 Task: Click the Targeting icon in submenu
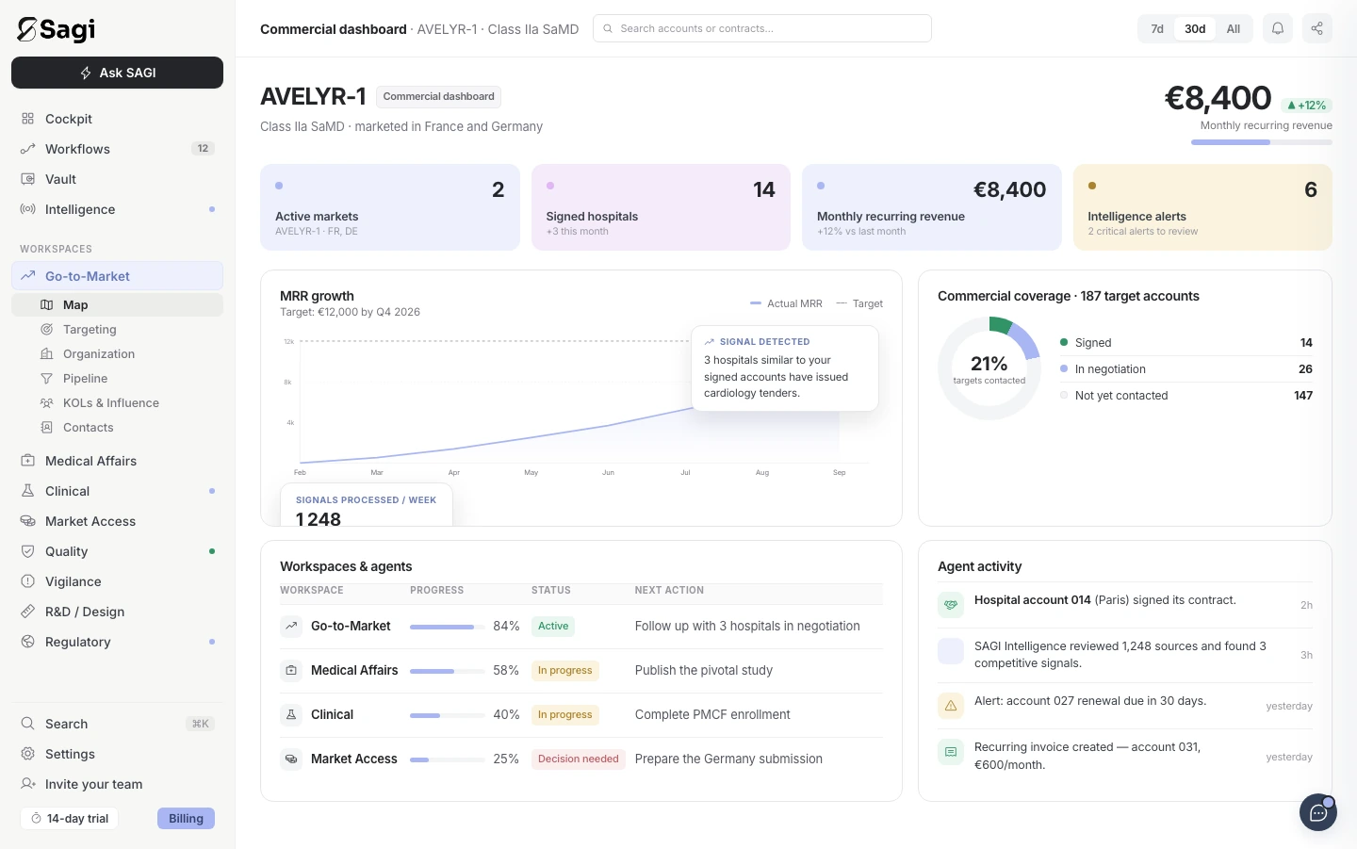click(46, 330)
